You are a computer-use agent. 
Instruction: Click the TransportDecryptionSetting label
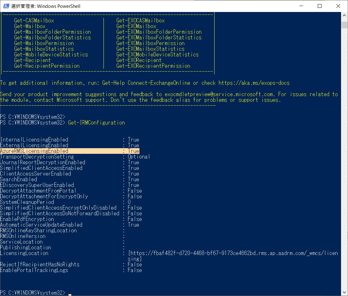pos(36,156)
